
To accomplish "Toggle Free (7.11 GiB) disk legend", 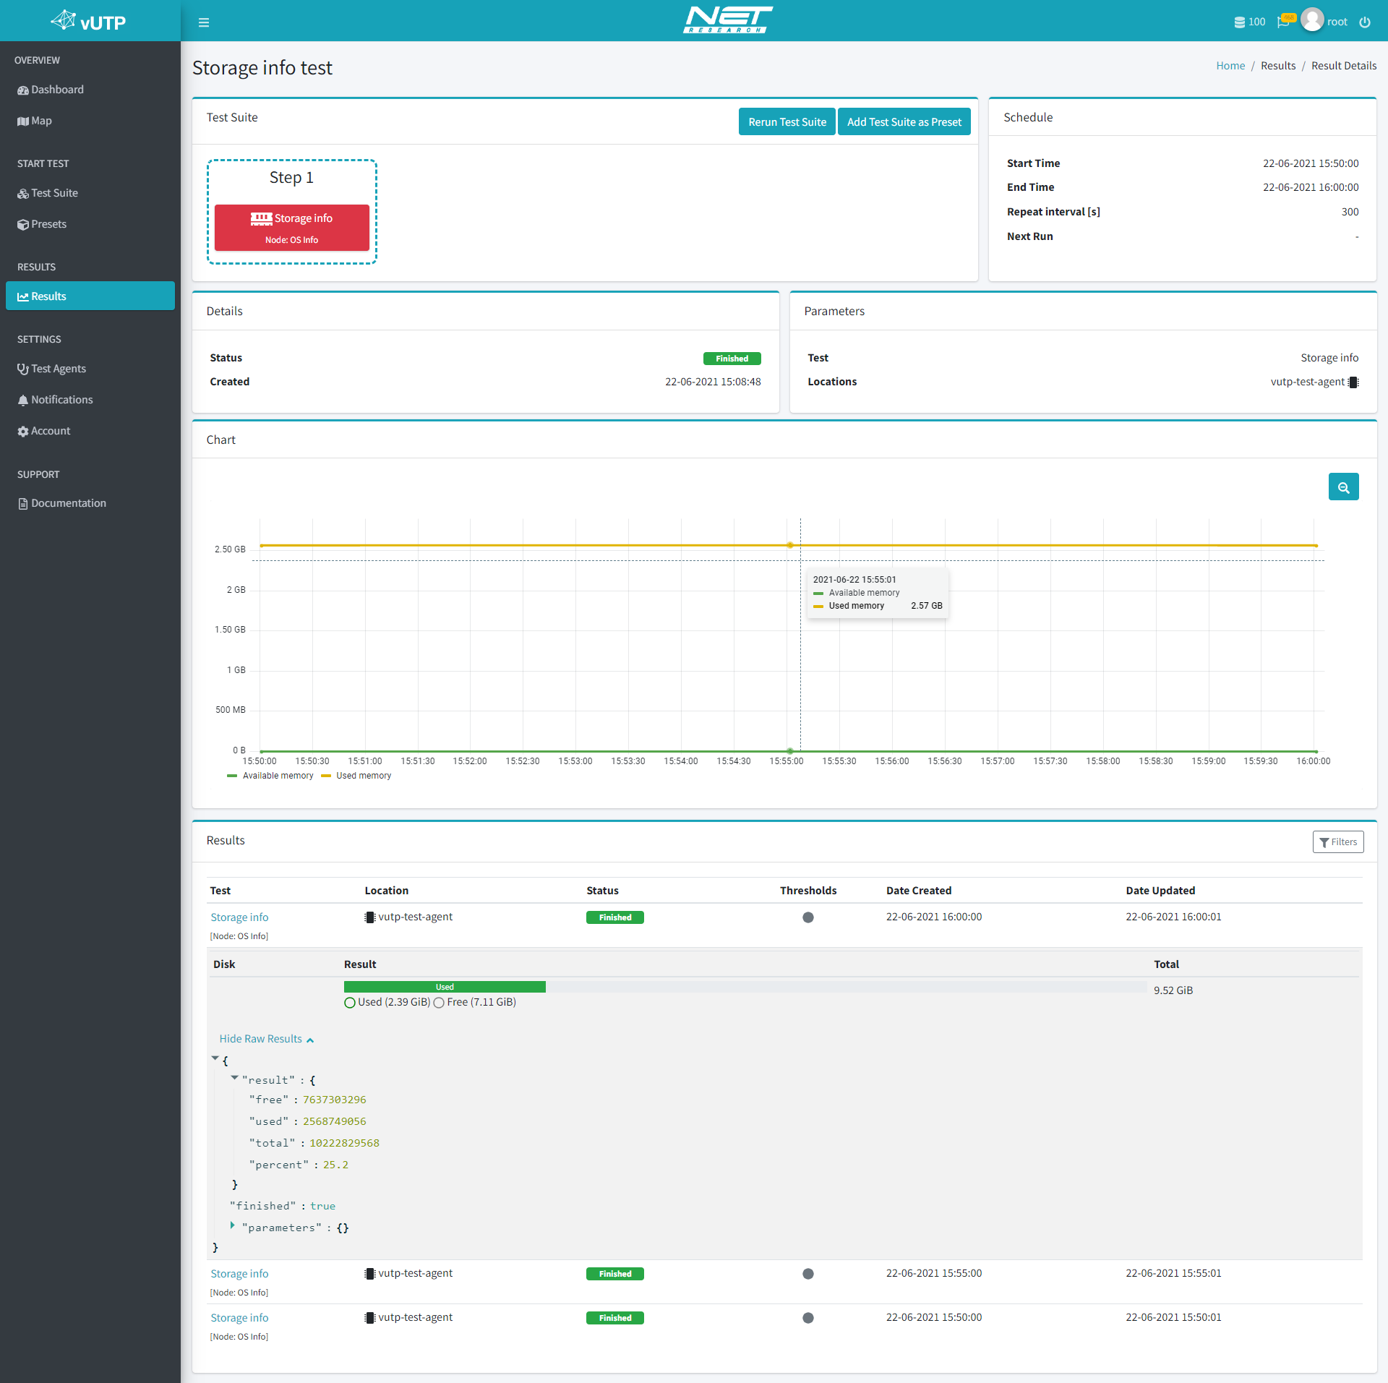I will [x=475, y=1002].
